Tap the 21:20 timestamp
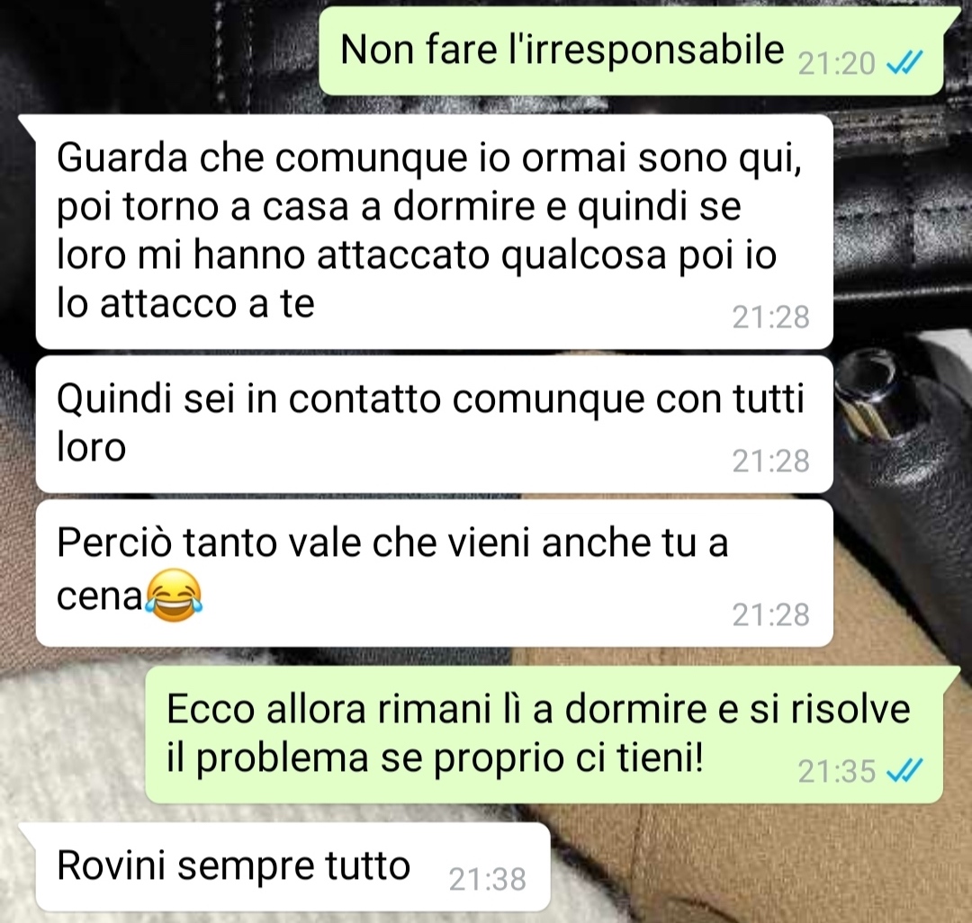 click(x=836, y=63)
